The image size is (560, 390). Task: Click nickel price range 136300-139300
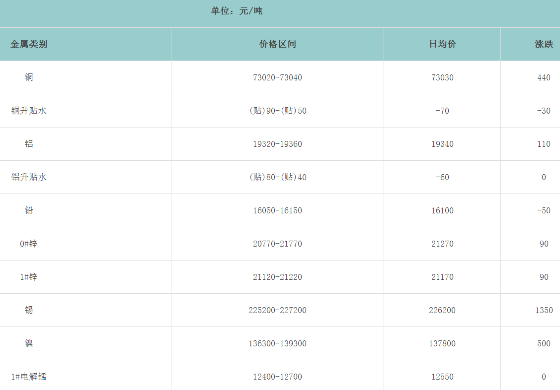(277, 343)
